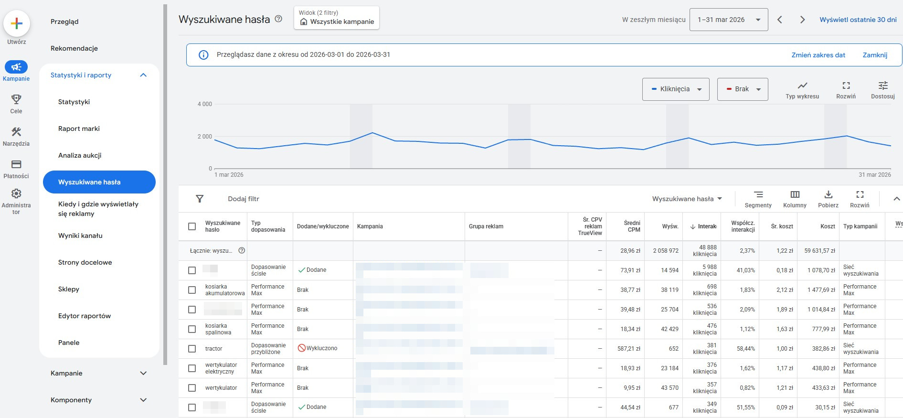Open Narzędzia tools icon in sidebar

[x=16, y=132]
